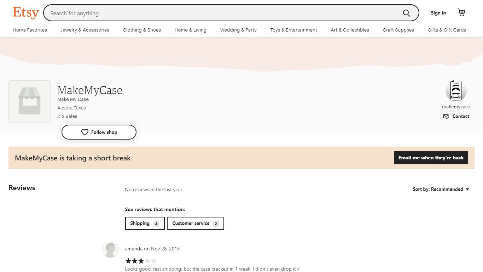Viewport: 483px width, 272px height.
Task: Click the 'Make My Case' subtitle text
Action: [73, 99]
